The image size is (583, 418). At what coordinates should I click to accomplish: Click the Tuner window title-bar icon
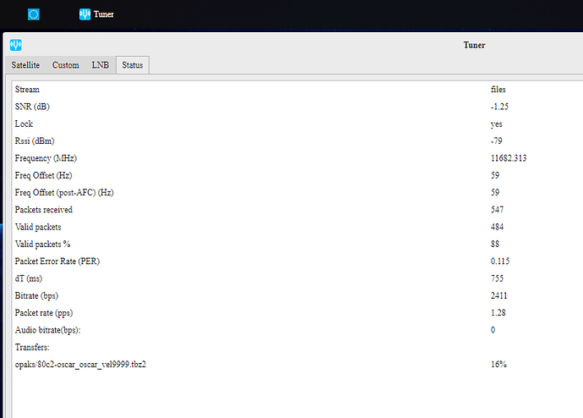(16, 45)
